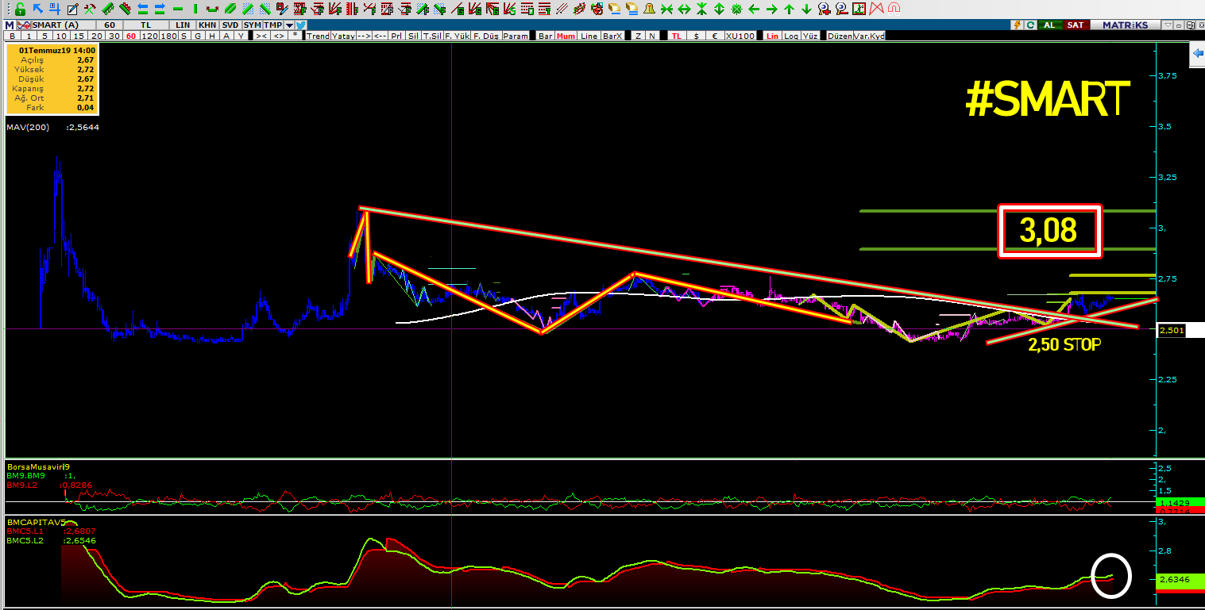Click the lightning bolt icon near AL
This screenshot has height=610, width=1205.
click(x=1018, y=25)
